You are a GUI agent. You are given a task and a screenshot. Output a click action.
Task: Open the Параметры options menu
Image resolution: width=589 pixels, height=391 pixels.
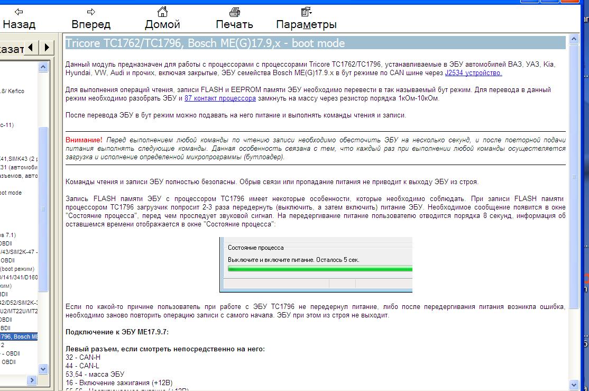pos(306,19)
